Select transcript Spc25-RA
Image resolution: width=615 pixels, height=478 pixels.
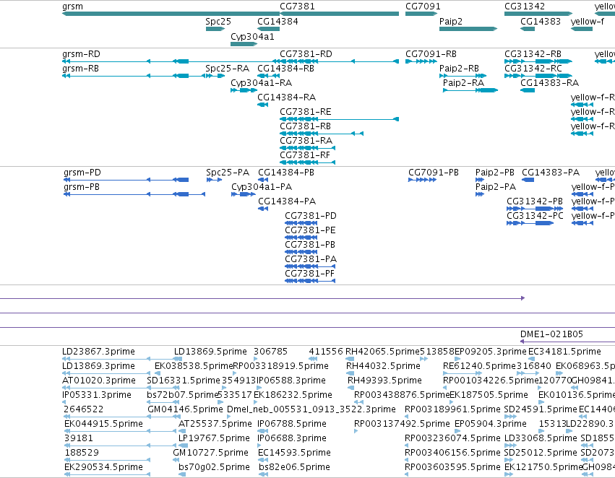[x=228, y=69]
